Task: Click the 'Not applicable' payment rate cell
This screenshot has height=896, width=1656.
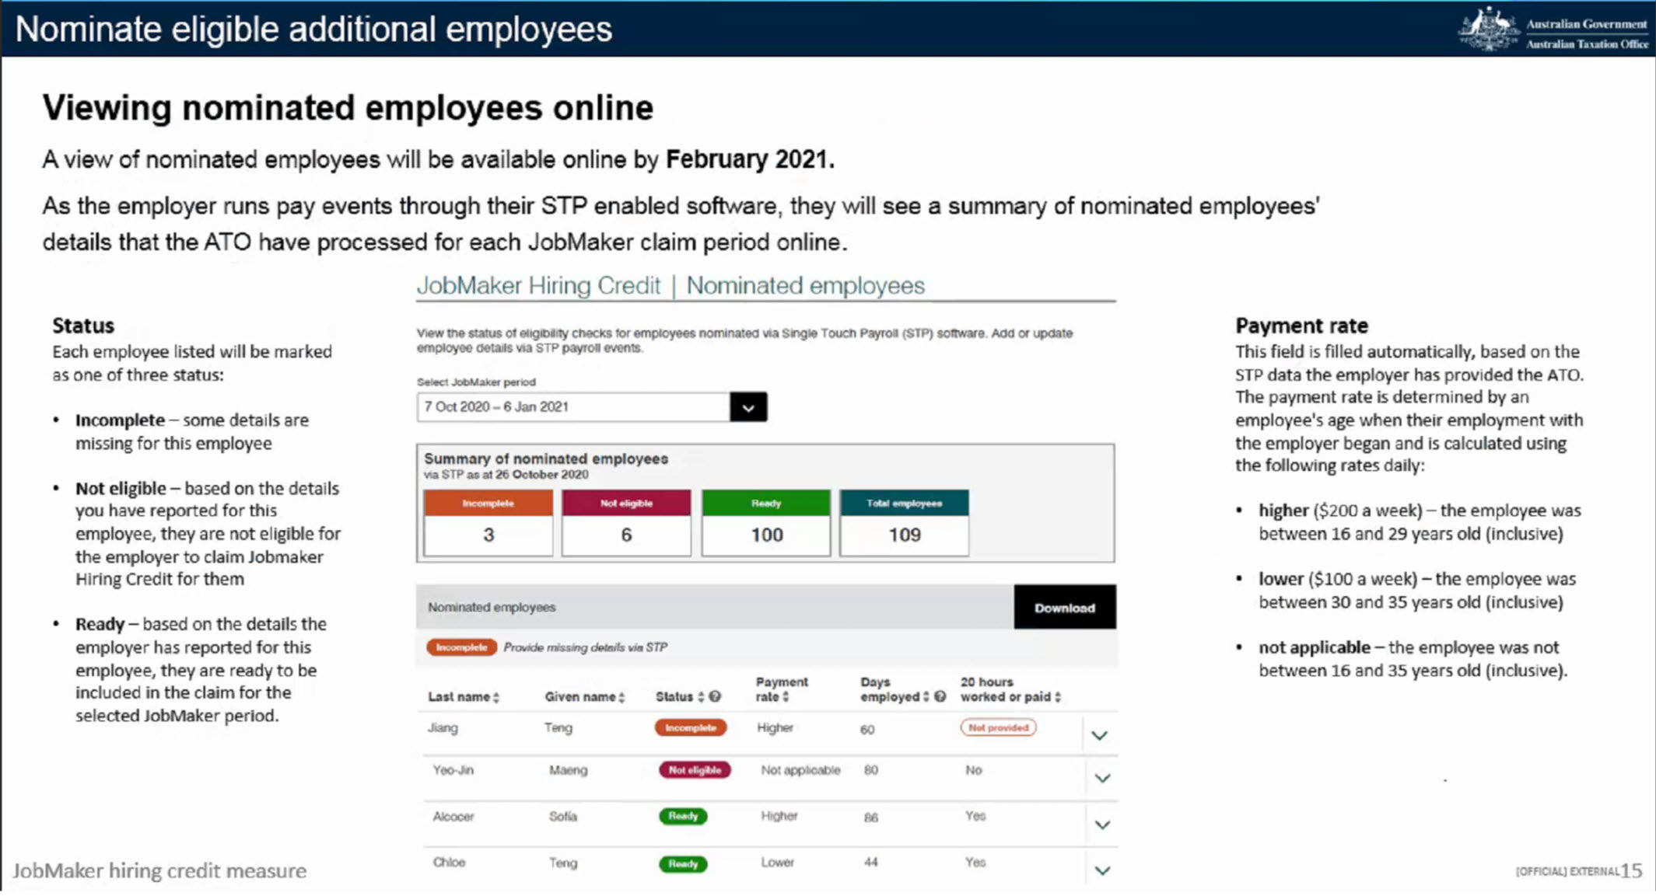Action: (800, 770)
